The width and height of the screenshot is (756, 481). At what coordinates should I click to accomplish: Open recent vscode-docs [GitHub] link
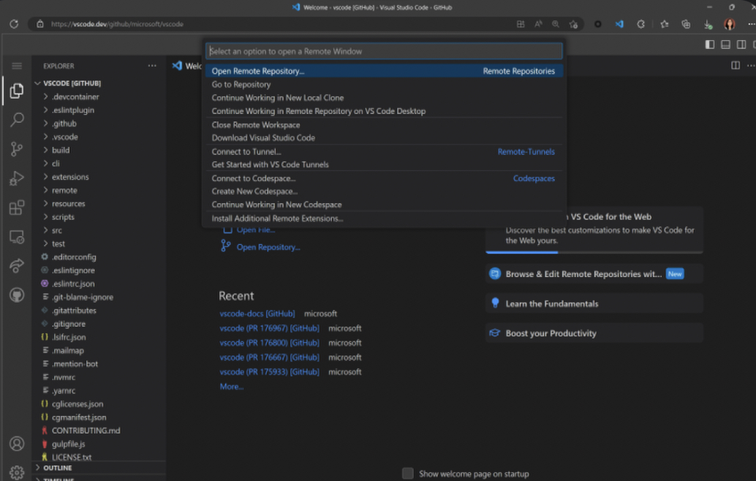257,314
